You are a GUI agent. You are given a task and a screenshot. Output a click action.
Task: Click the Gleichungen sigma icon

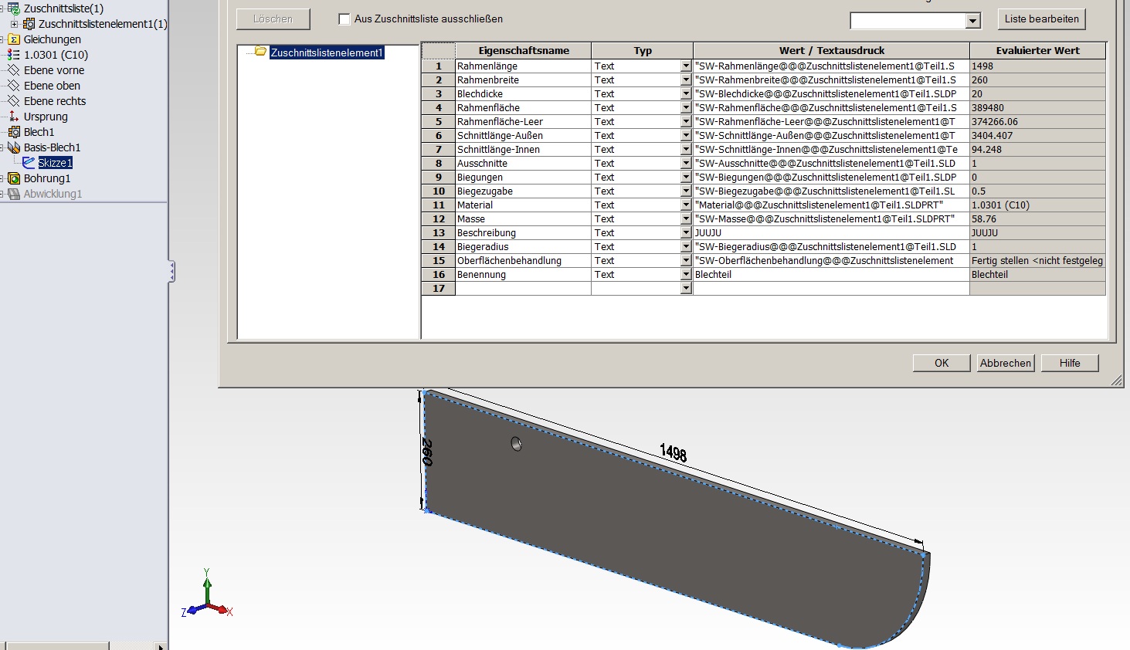[13, 39]
